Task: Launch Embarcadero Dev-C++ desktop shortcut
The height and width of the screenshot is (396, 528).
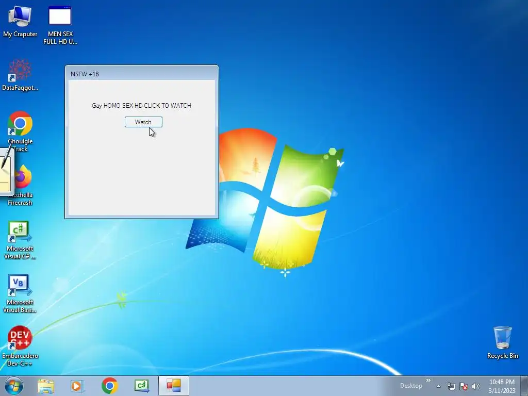Action: tap(20, 346)
